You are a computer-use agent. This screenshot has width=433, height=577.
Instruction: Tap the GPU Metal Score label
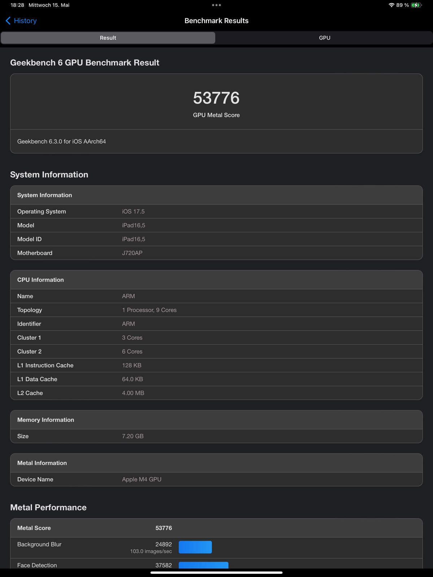click(x=216, y=115)
